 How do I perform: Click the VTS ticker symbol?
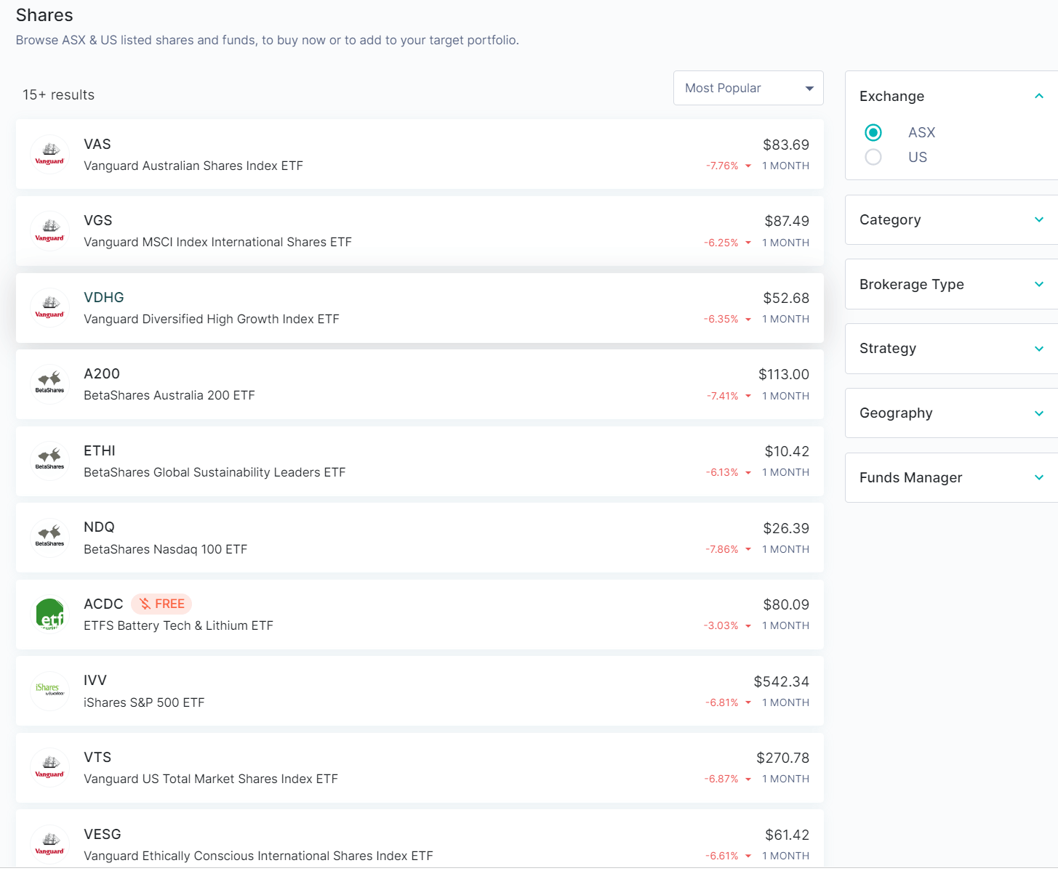click(97, 757)
